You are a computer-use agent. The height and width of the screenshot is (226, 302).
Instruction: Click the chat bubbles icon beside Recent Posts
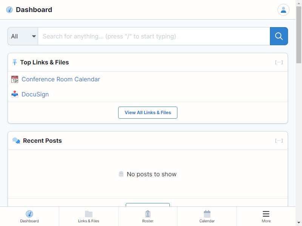coord(16,140)
